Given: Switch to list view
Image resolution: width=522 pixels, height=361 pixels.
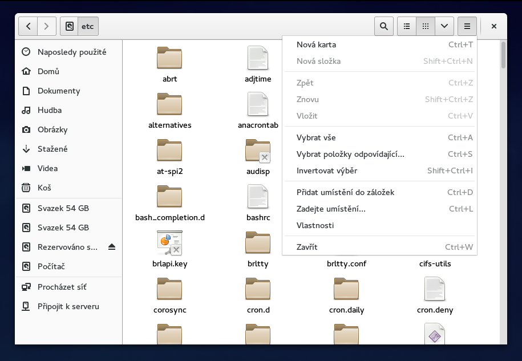Looking at the screenshot, I should pyautogui.click(x=406, y=26).
